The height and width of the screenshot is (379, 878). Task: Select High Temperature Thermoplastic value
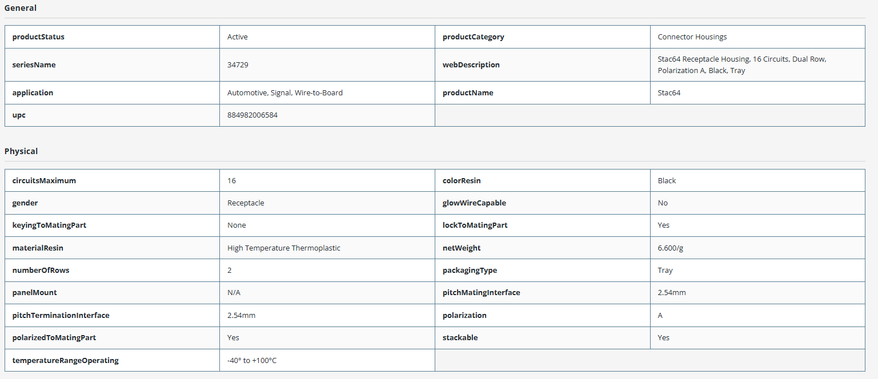tap(284, 248)
